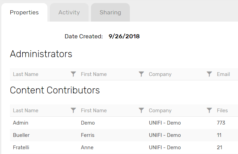Open the Sharing tab
Screen dimensions: 238x154
[x=110, y=13]
